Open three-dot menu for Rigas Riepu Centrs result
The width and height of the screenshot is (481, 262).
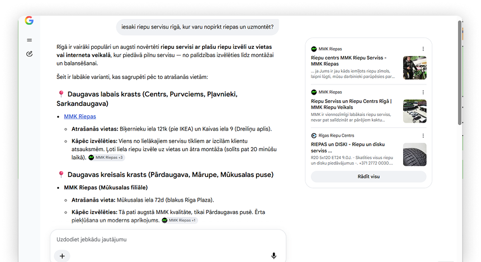[423, 136]
